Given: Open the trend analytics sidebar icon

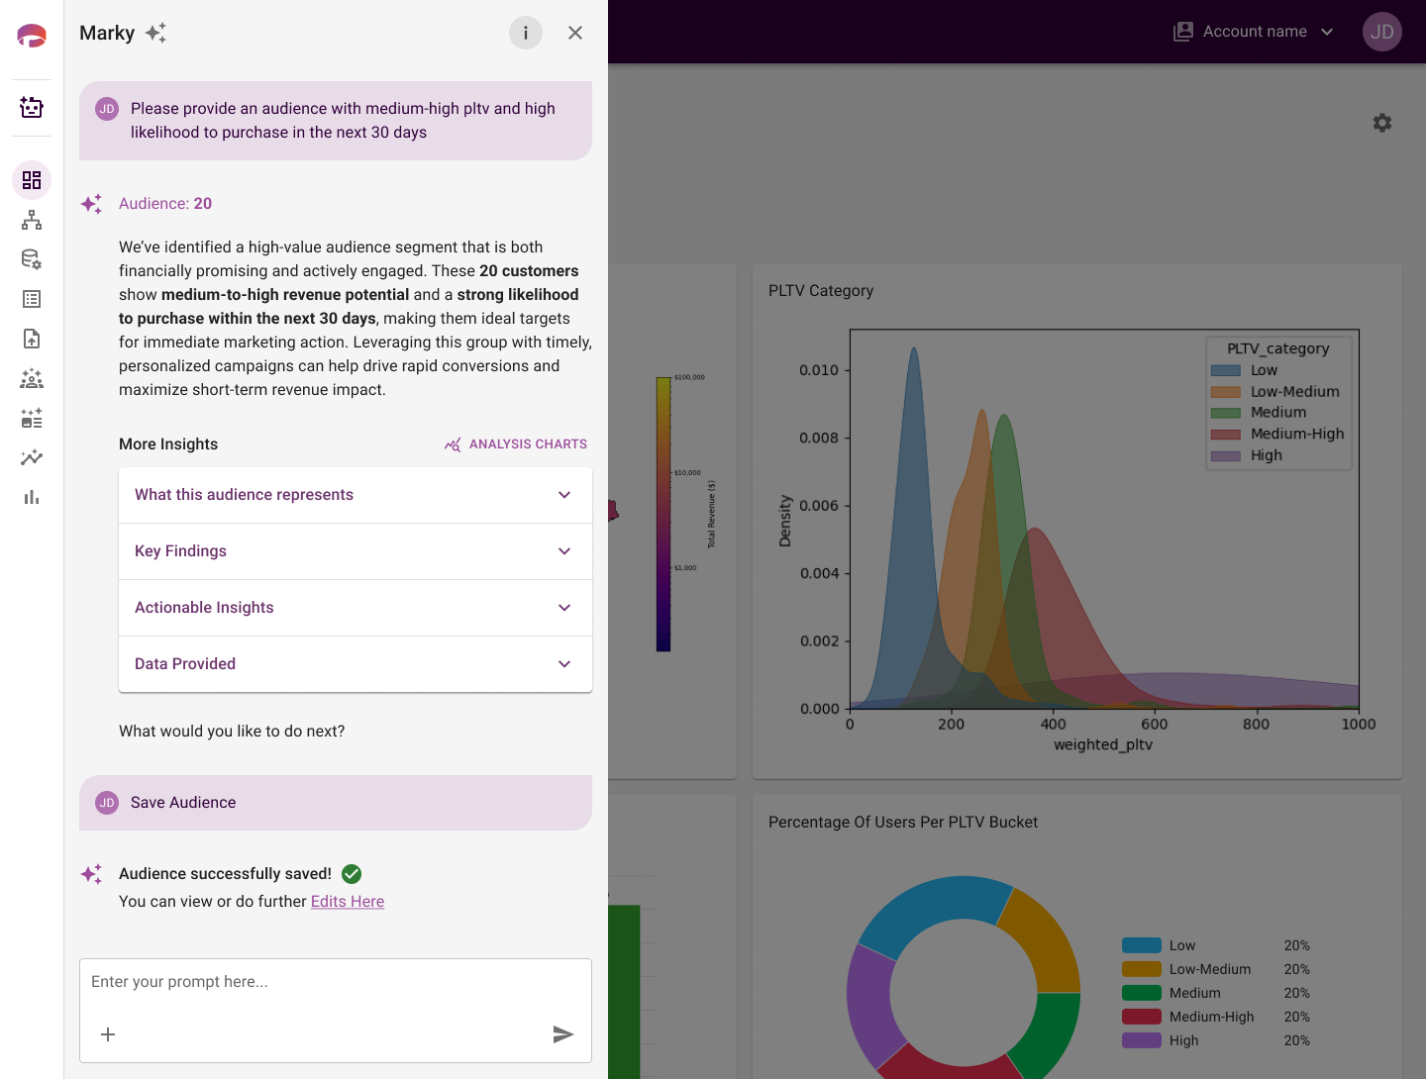Looking at the screenshot, I should point(32,457).
